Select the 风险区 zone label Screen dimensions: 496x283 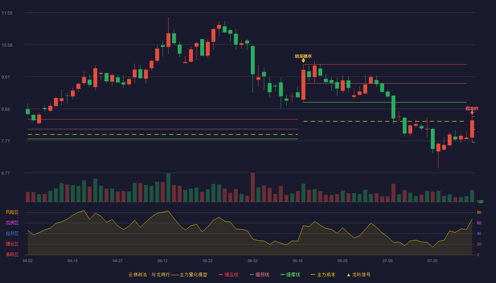tap(12, 212)
